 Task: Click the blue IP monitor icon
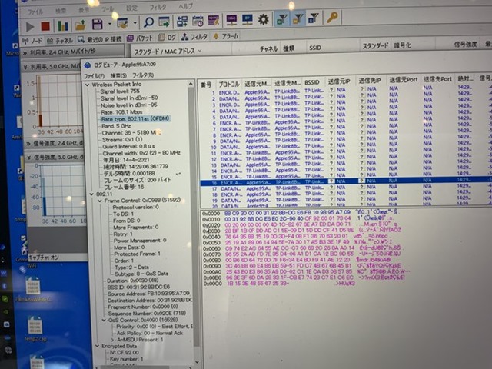(248, 20)
